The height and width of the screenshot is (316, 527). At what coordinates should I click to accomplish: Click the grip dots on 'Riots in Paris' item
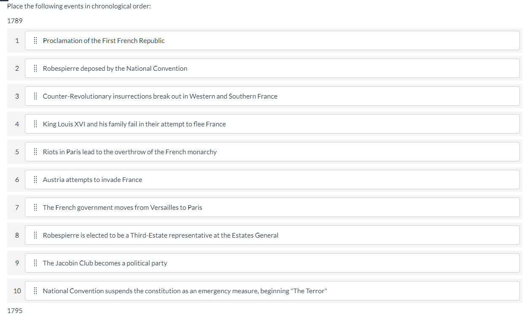pos(35,152)
